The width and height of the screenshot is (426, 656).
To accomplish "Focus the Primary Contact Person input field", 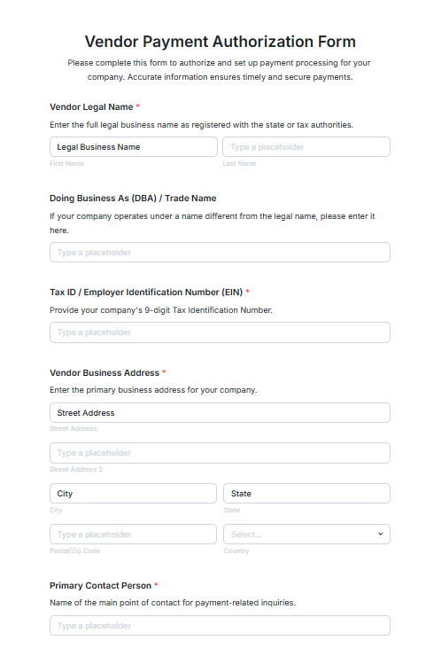I will [220, 626].
